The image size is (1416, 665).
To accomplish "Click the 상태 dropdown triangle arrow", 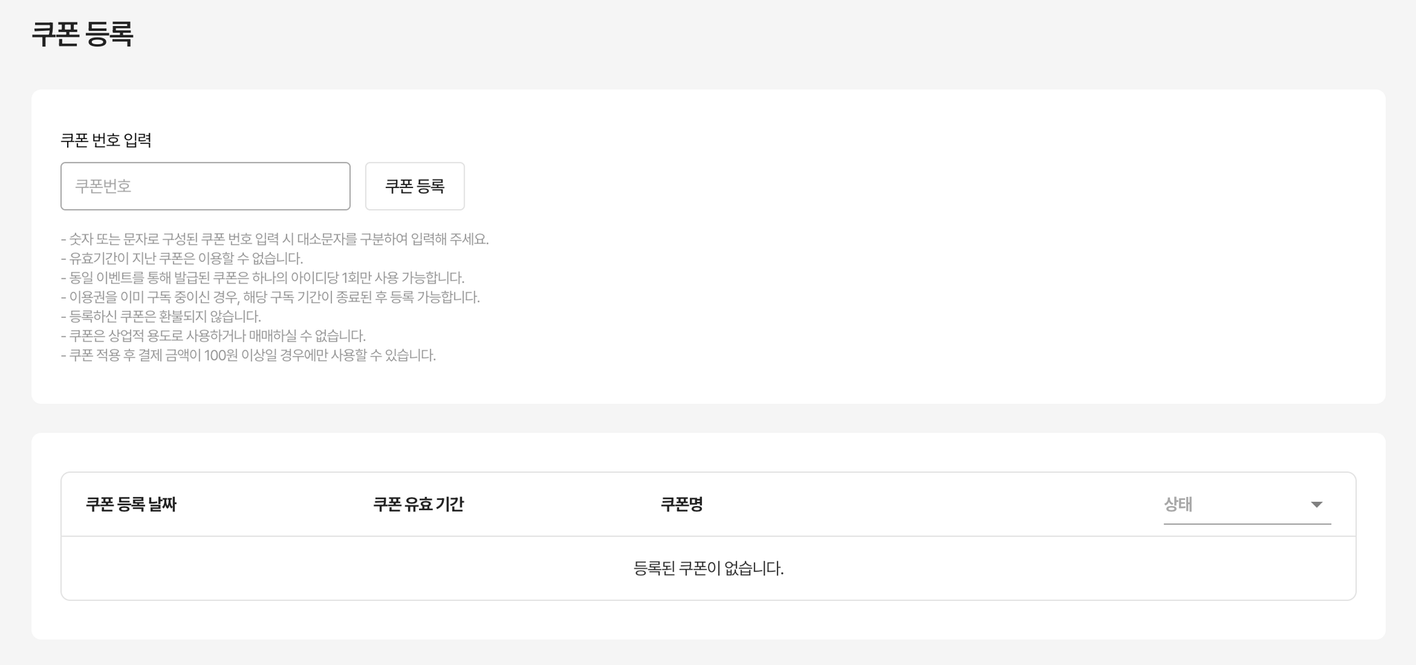I will [1316, 505].
